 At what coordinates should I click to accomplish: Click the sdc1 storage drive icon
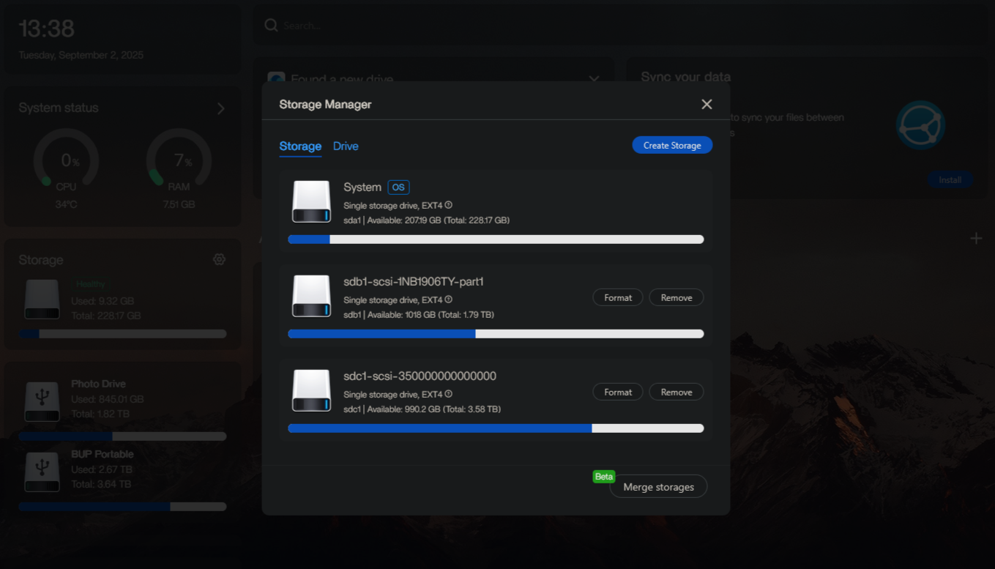click(x=311, y=391)
